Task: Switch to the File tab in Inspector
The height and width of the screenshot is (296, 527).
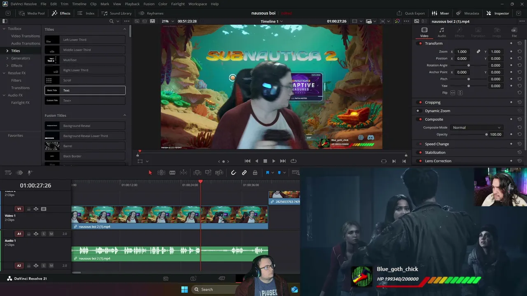Action: click(514, 32)
